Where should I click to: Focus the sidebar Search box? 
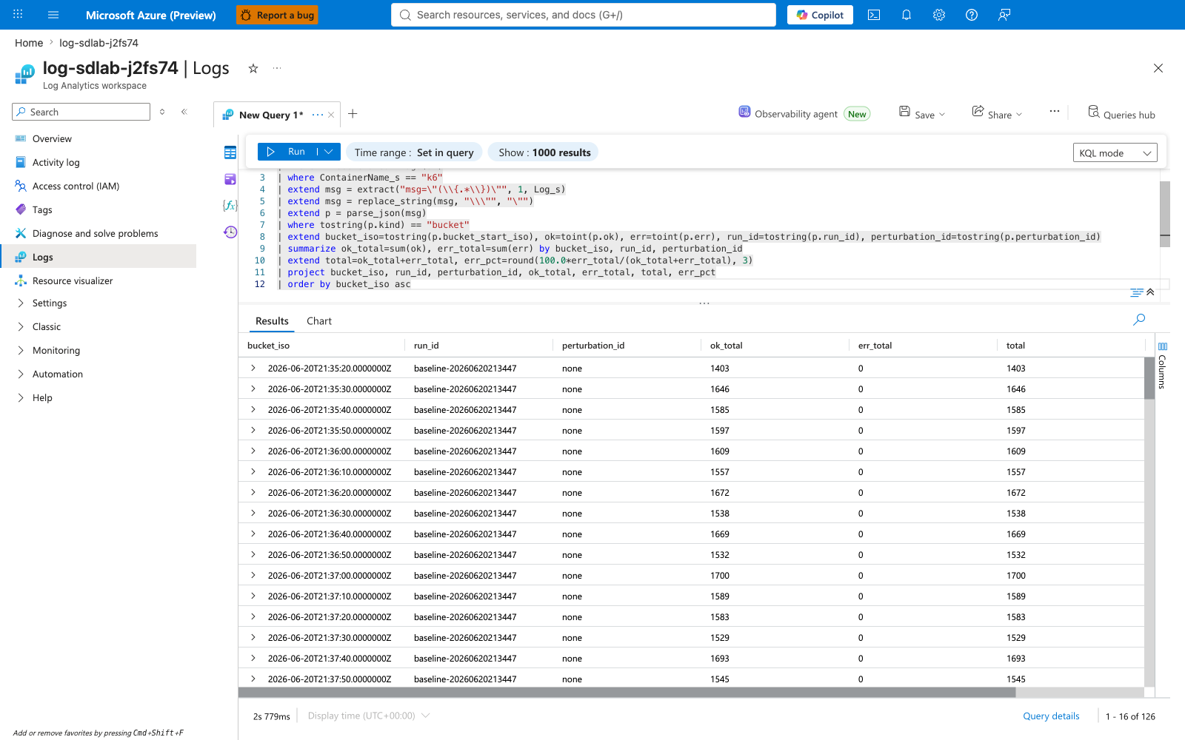(81, 112)
